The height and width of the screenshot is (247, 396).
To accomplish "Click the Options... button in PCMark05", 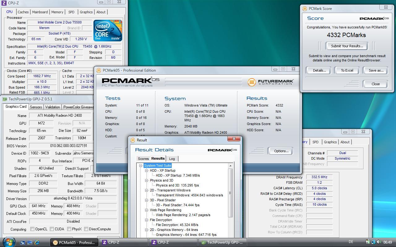I will [281, 151].
